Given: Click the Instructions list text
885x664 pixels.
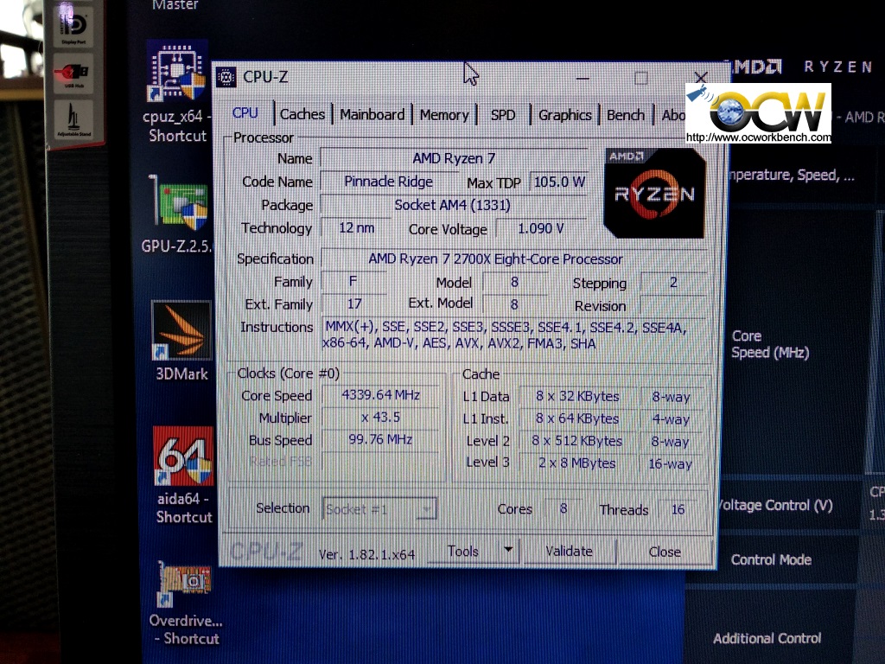Looking at the screenshot, I should [x=504, y=335].
